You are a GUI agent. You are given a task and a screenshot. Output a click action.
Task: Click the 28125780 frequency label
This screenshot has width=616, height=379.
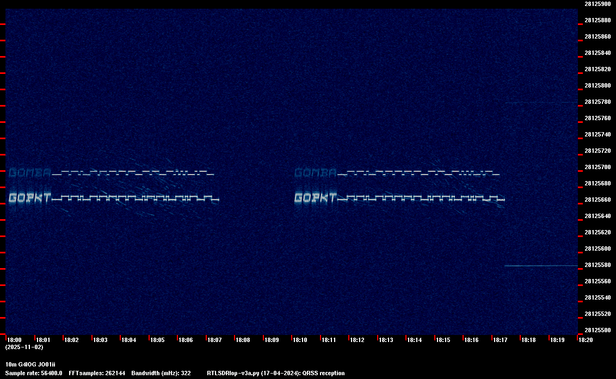point(597,102)
